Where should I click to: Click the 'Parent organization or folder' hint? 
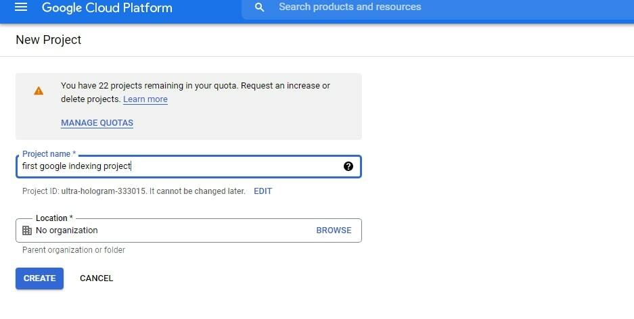[x=74, y=250]
